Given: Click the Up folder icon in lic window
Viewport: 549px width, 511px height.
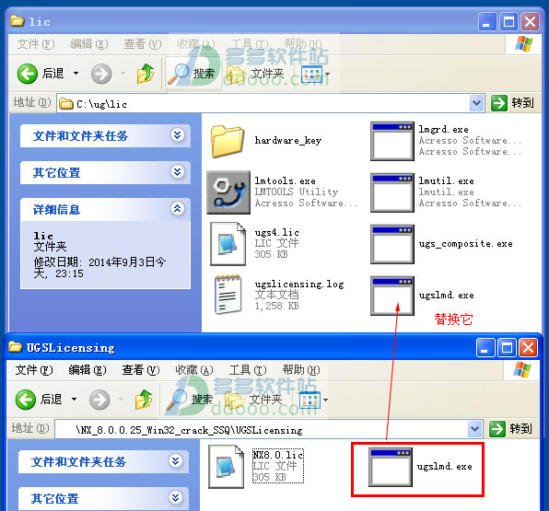Looking at the screenshot, I should pyautogui.click(x=145, y=74).
